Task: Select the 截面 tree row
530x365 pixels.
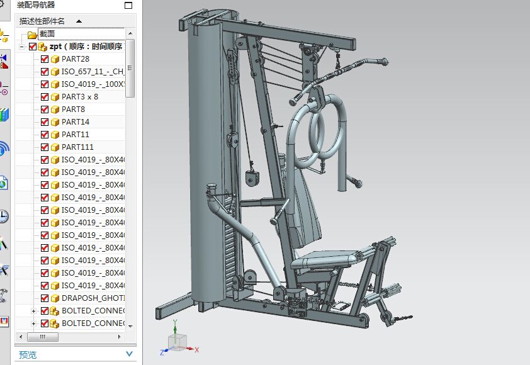Action: click(47, 34)
